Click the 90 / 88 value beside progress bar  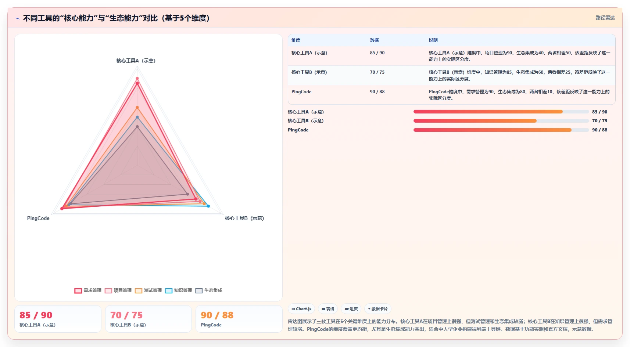click(x=599, y=130)
